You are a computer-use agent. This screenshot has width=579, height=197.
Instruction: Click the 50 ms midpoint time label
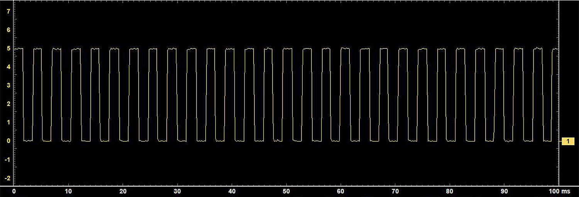pyautogui.click(x=286, y=191)
